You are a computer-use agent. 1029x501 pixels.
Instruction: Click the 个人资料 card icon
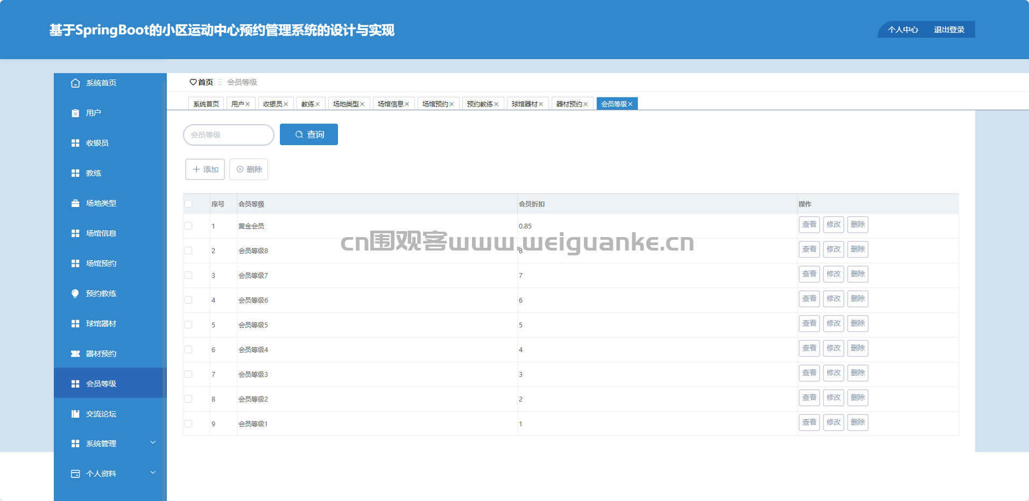[x=75, y=474]
